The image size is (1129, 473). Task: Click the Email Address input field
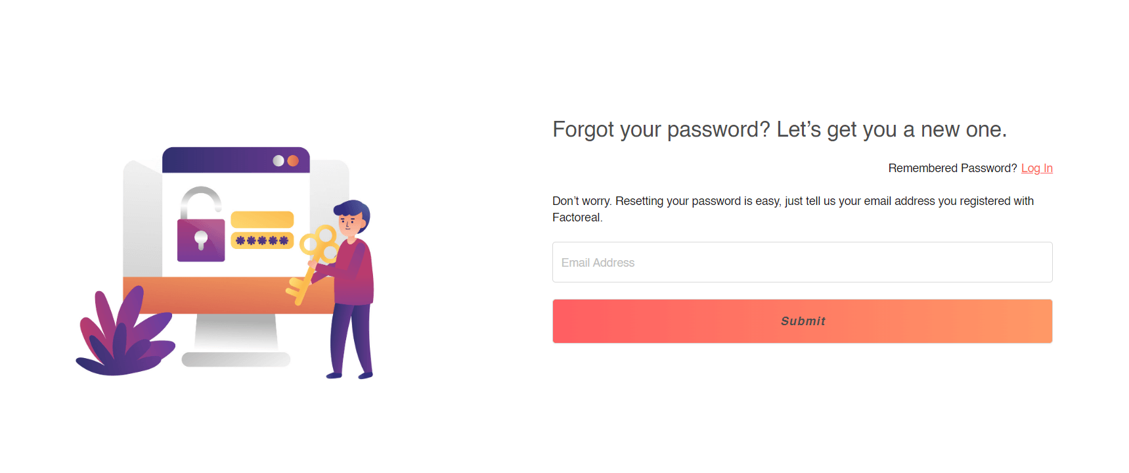(x=802, y=261)
